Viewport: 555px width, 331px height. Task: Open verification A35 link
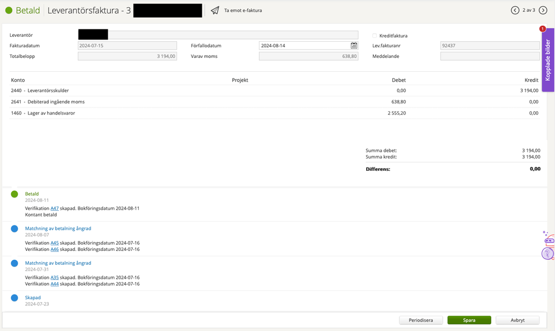point(54,278)
